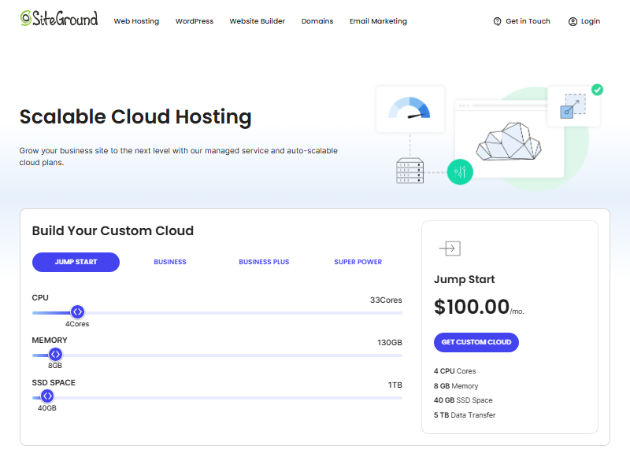The height and width of the screenshot is (464, 630).
Task: Click the Login link
Action: [589, 21]
